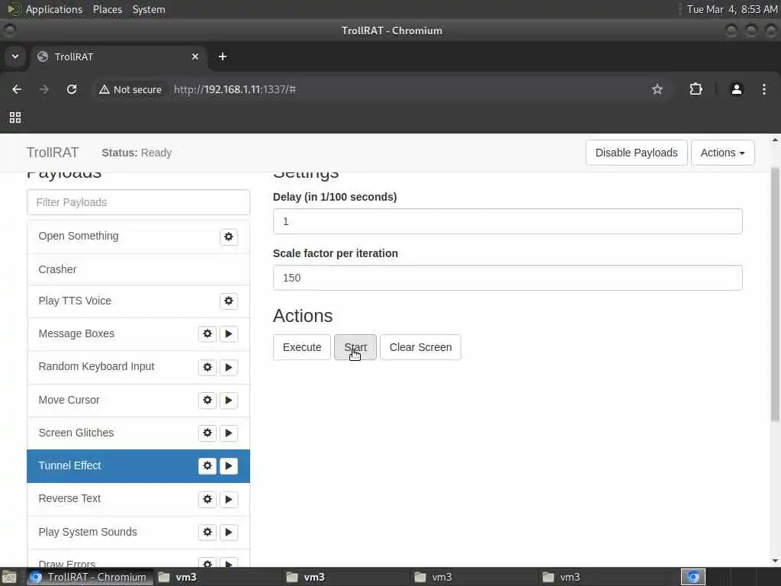Screen dimensions: 781x586
Task: Select the Screen Glitches payload
Action: click(x=139, y=433)
